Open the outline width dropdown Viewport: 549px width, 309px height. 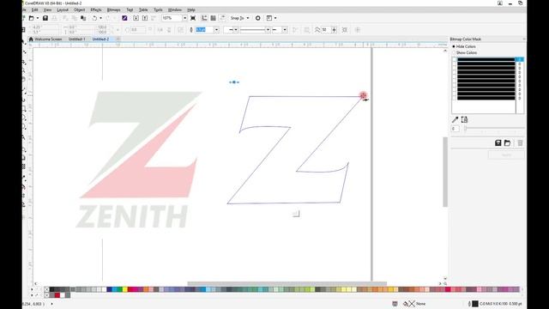(216, 30)
